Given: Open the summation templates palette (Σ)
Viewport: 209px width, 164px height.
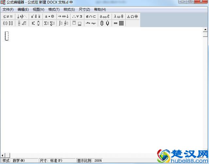Looking at the screenshot, I should tap(49, 23).
